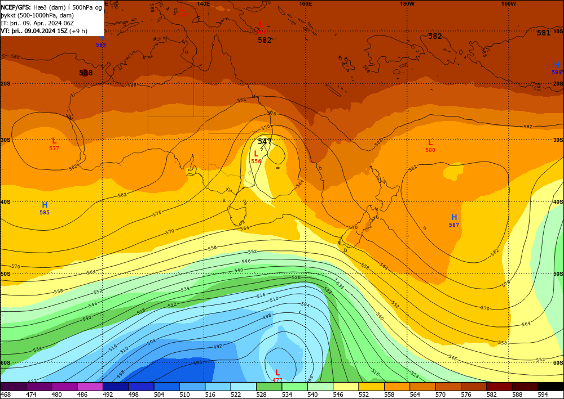564x399 pixels.
Task: Click the brown-orange 570–576 legend swatch
Action: click(448, 387)
